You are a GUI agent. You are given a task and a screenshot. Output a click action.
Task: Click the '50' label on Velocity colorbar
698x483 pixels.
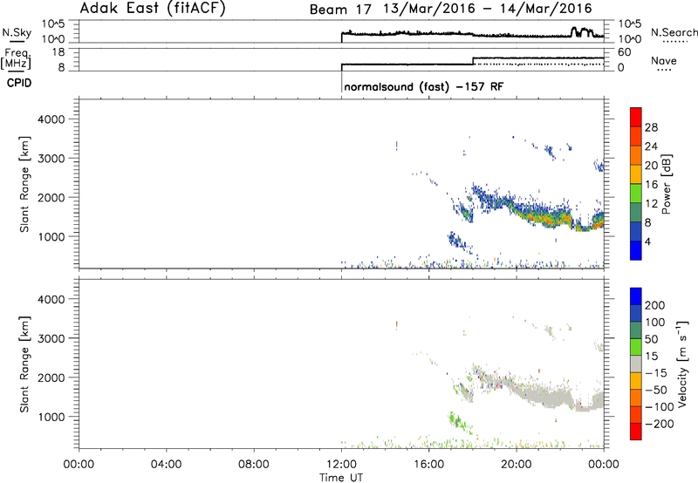651,339
